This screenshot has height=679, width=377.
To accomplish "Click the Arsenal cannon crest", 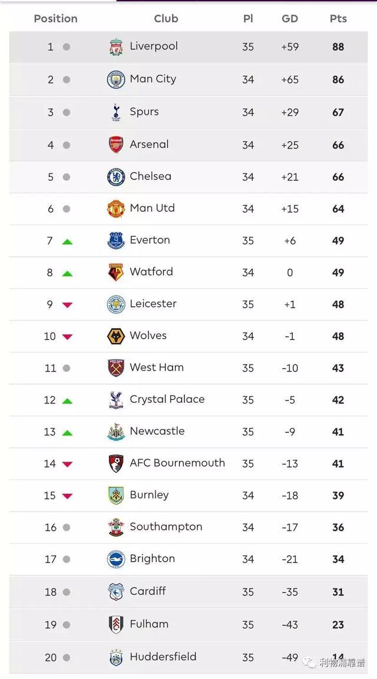I will pos(115,145).
